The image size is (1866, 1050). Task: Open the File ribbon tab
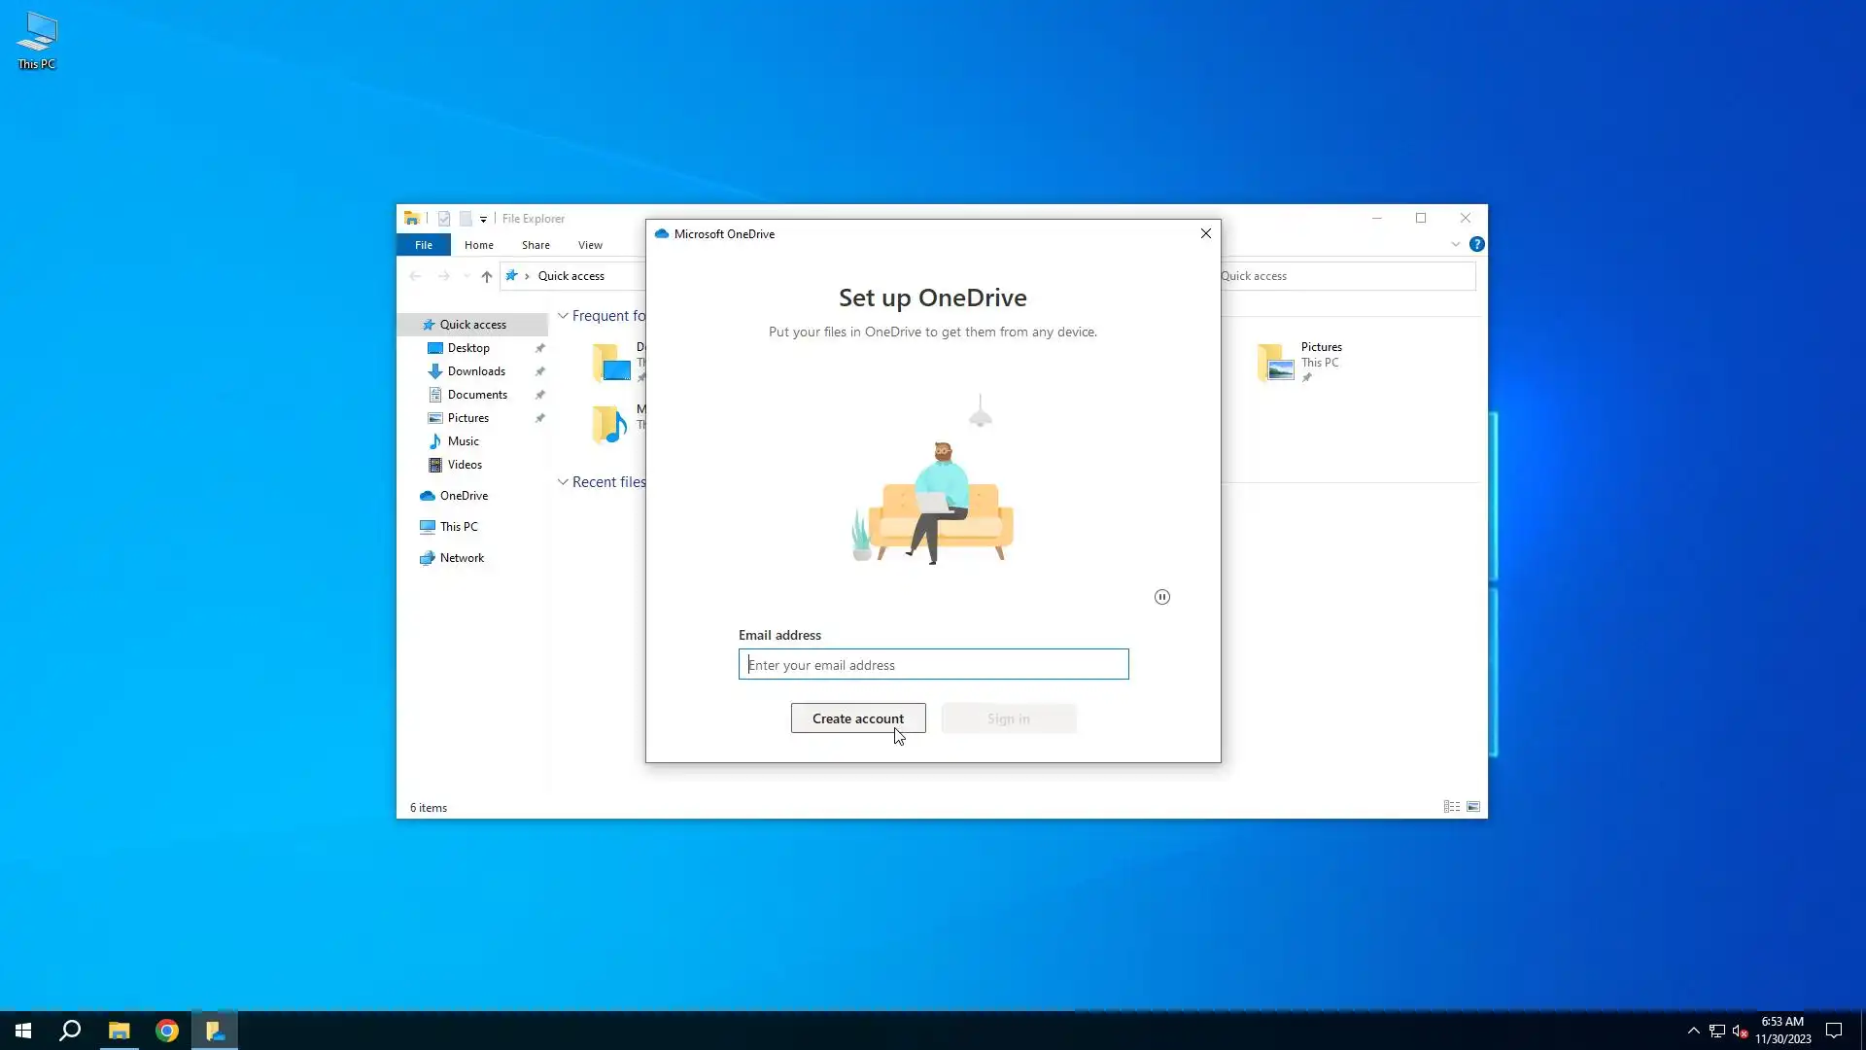click(423, 245)
